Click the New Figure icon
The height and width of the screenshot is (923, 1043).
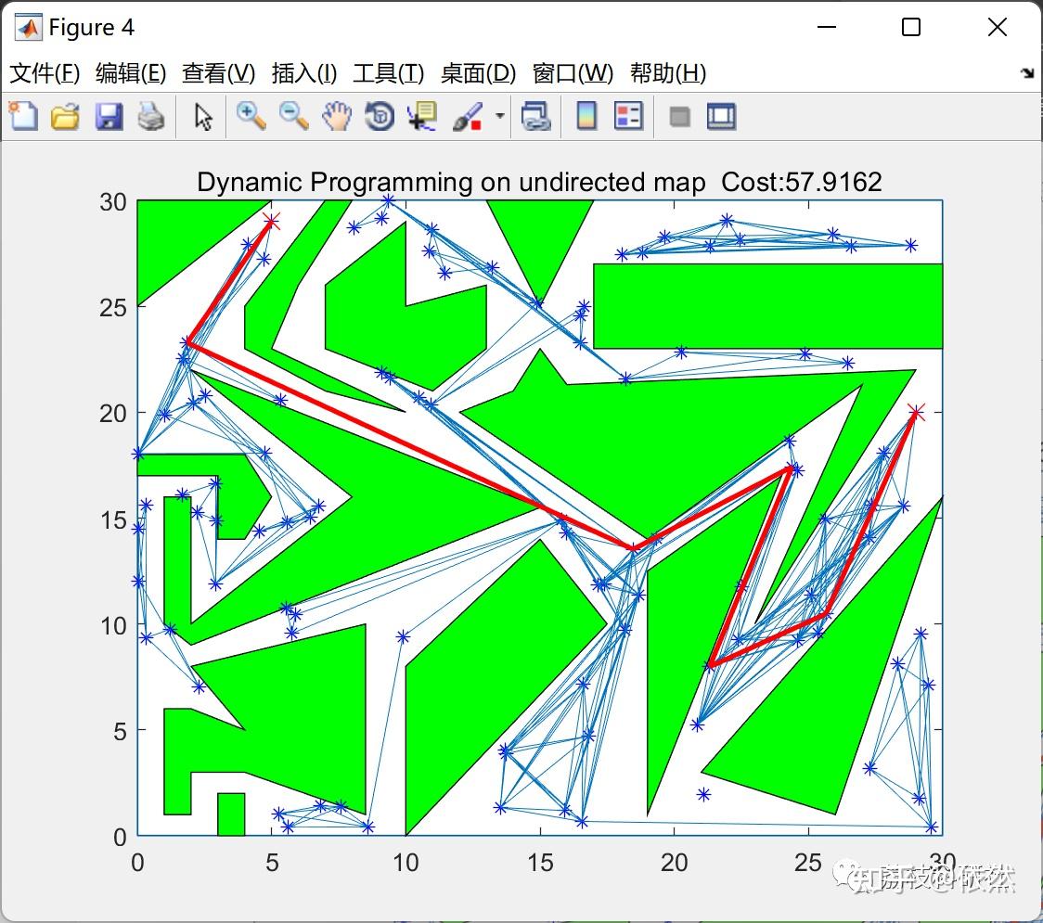(23, 116)
